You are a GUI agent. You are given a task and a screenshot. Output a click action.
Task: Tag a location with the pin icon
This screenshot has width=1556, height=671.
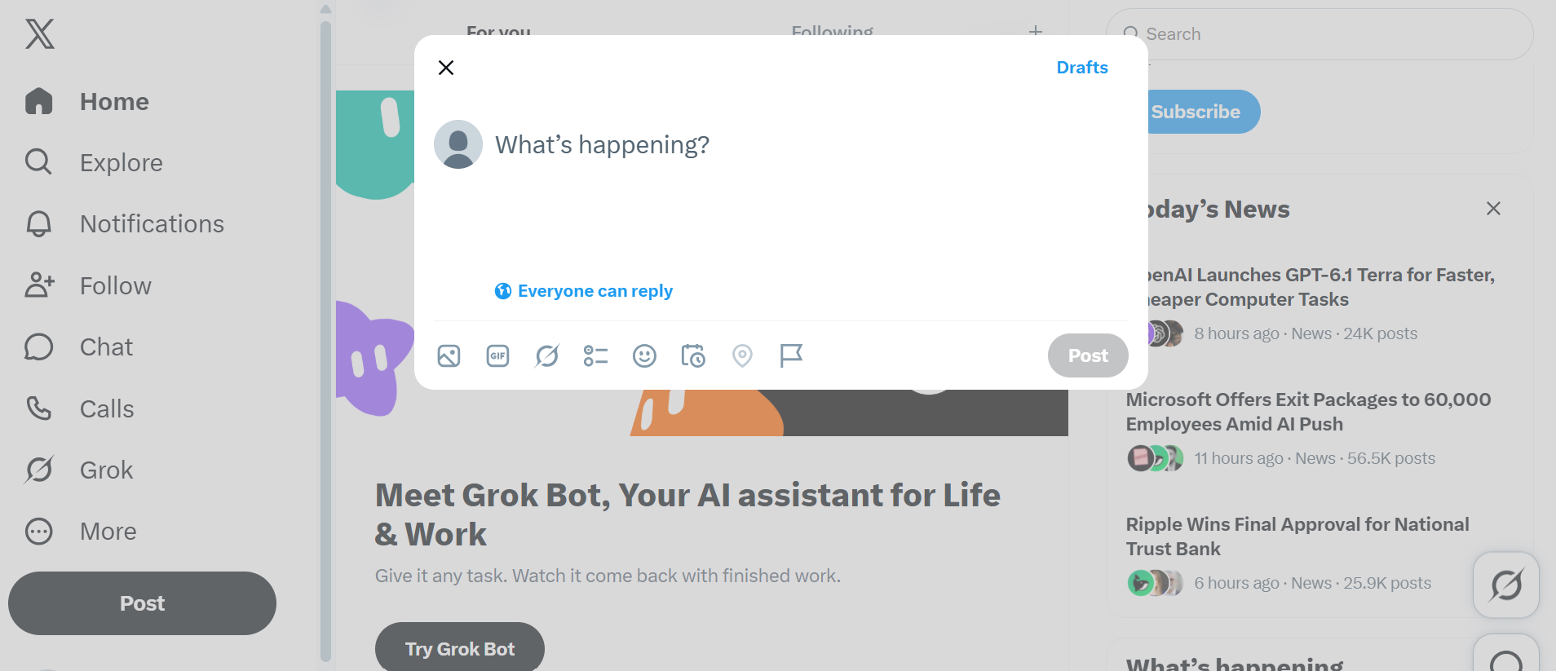[742, 356]
